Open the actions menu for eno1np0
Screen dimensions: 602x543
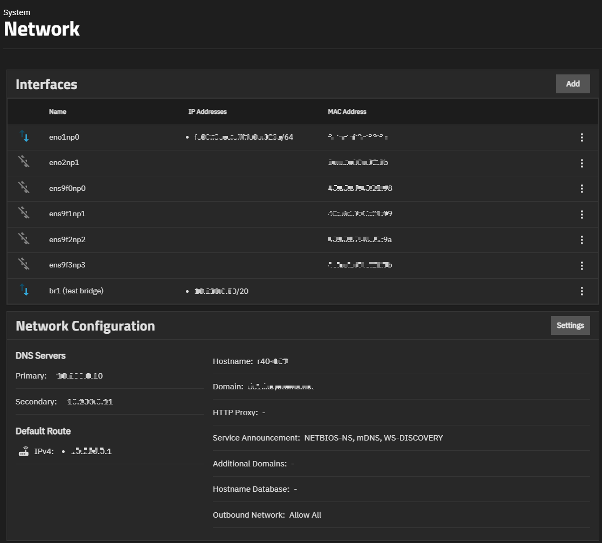(x=582, y=137)
